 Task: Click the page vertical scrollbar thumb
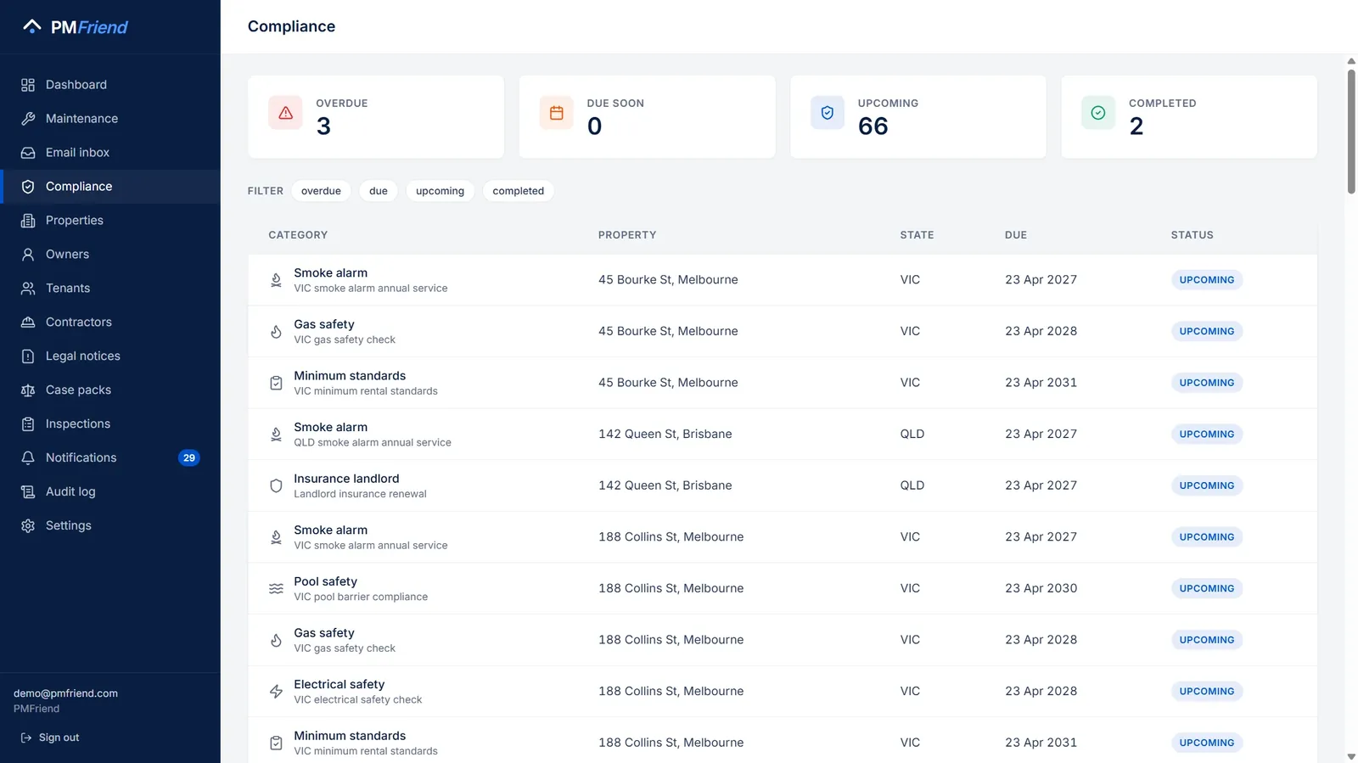[x=1351, y=131]
